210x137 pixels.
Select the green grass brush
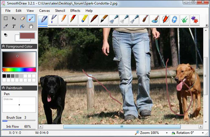pyautogui.click(x=184, y=19)
